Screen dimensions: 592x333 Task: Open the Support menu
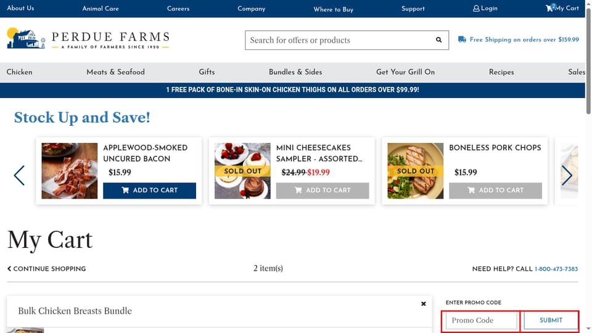[x=413, y=8]
